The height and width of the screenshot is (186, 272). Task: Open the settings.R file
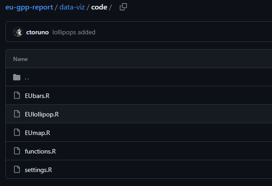tap(38, 170)
